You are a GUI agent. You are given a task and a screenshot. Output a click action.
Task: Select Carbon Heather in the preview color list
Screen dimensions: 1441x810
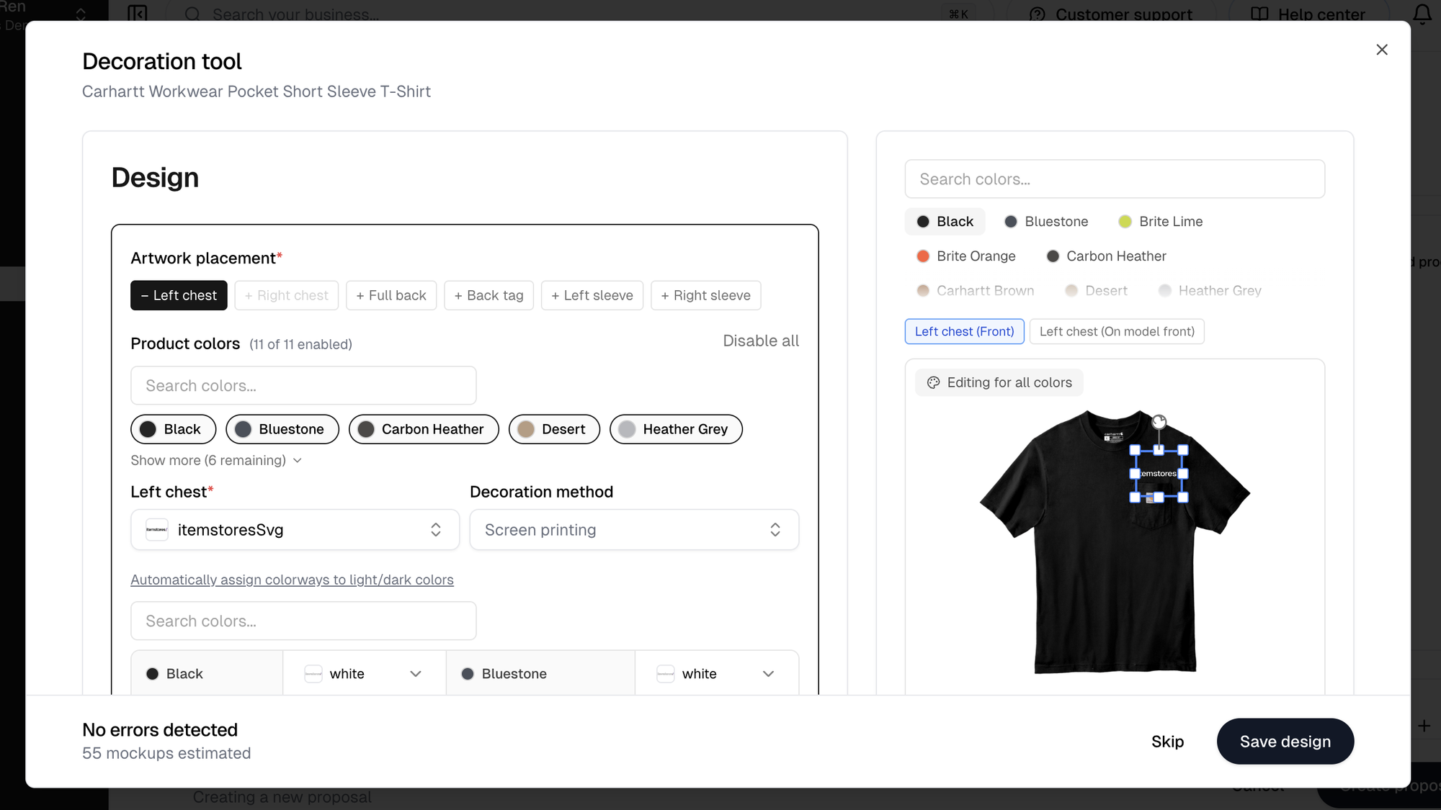pos(1106,256)
